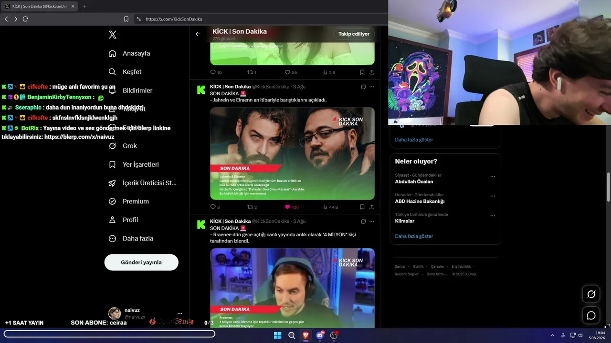The width and height of the screenshot is (611, 343).
Task: Click the Gönderi yayınla button
Action: click(141, 262)
